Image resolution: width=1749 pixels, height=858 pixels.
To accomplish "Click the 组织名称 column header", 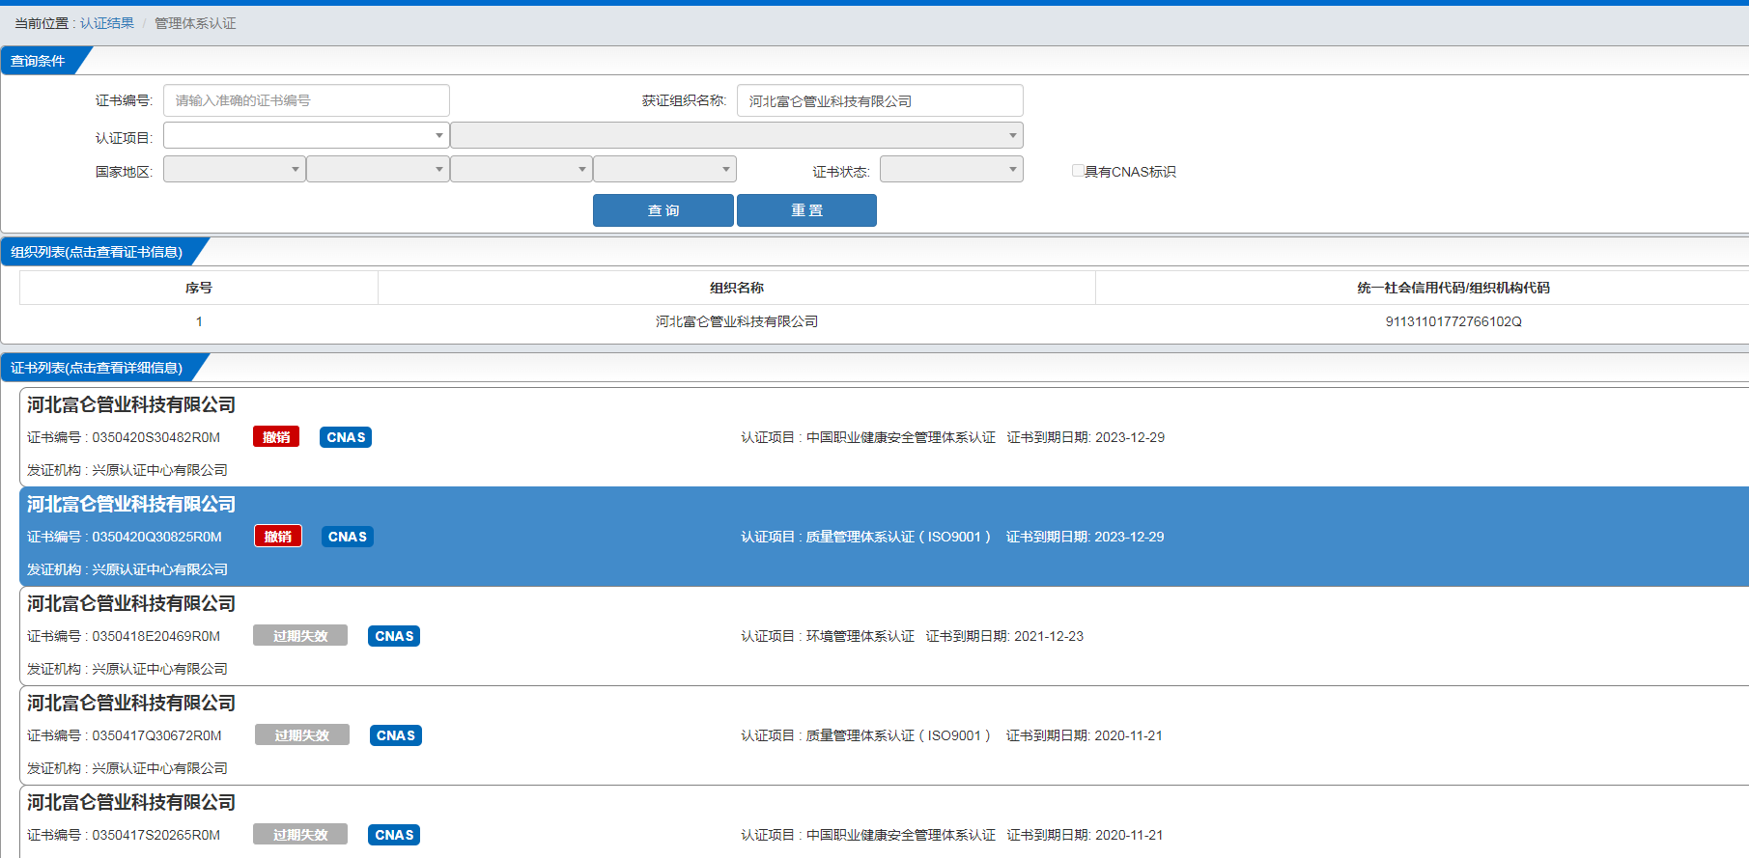I will pos(737,288).
